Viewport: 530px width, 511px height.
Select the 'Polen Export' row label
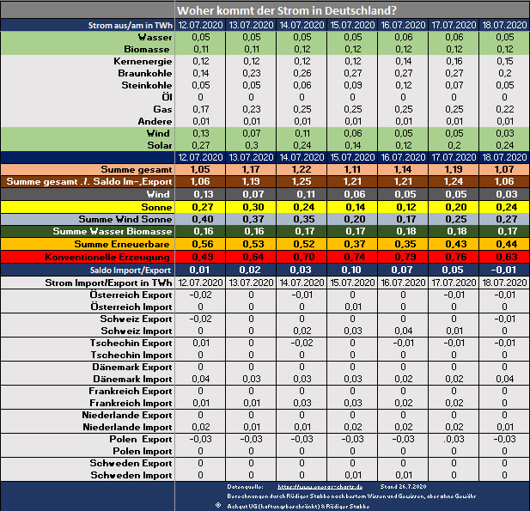pyautogui.click(x=143, y=439)
